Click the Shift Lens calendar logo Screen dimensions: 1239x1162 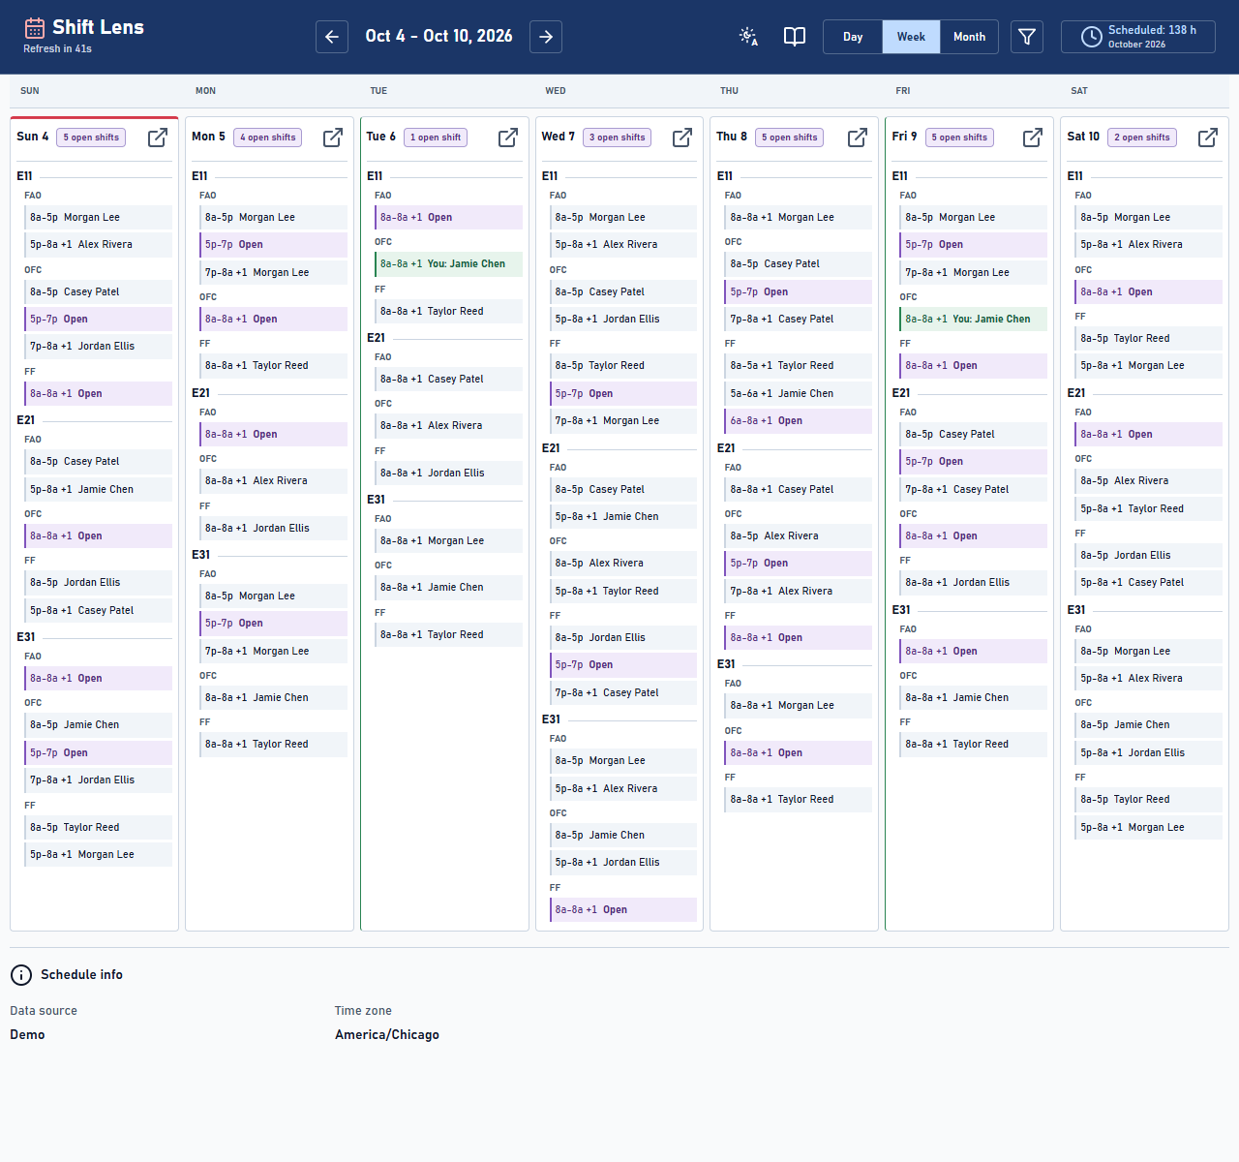[x=35, y=28]
